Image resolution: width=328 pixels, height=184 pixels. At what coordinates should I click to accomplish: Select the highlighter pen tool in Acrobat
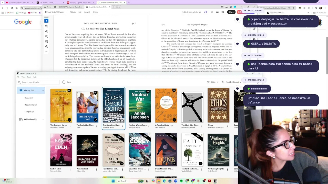point(46,31)
